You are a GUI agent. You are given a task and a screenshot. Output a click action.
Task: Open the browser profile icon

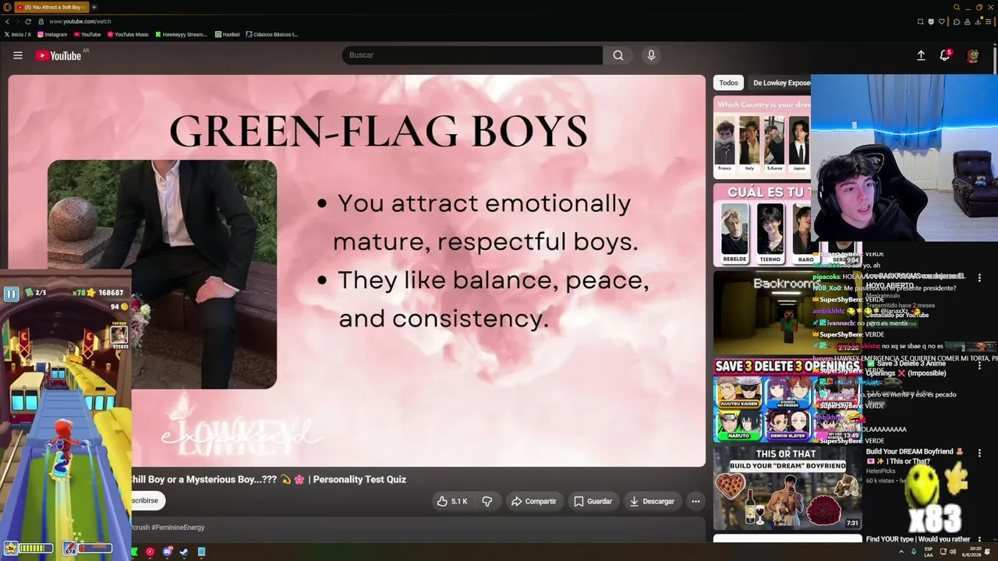click(x=967, y=21)
